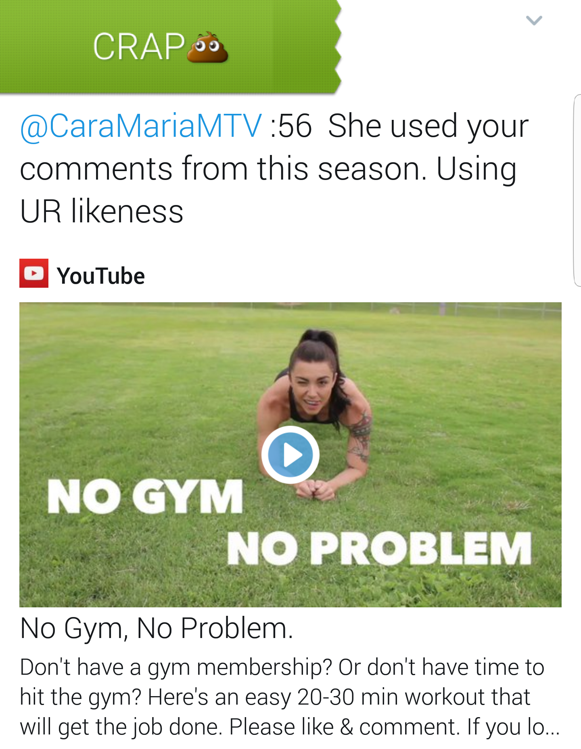Tap the @CaraMariaMTV mention link
This screenshot has width=581, height=749.
coord(141,126)
